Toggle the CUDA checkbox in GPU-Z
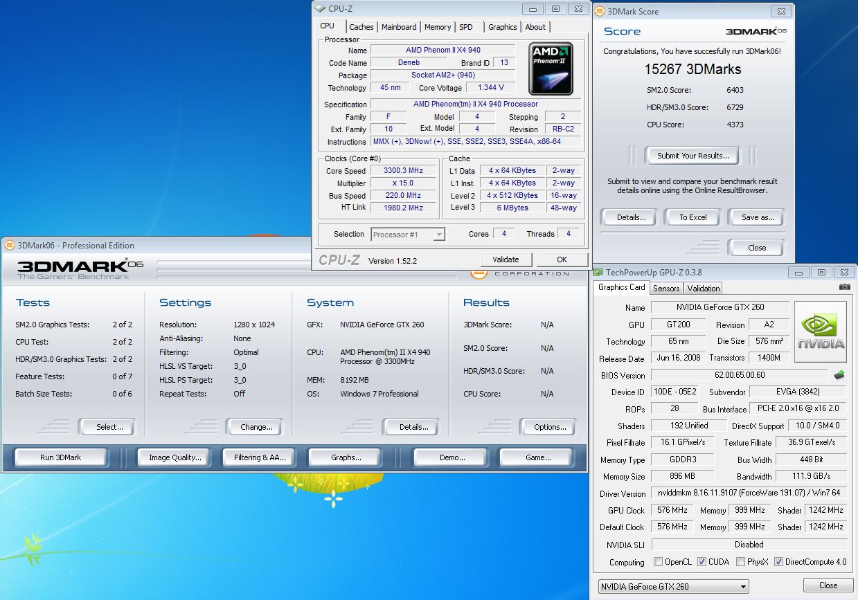This screenshot has height=600, width=858. click(x=702, y=562)
